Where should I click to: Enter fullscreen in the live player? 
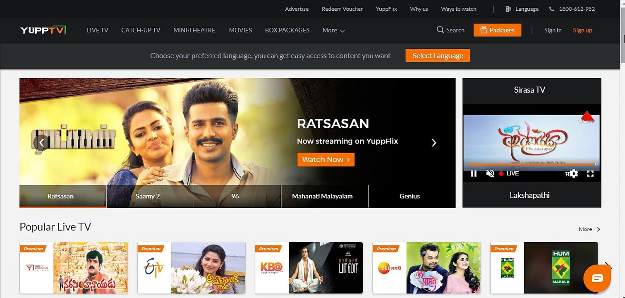[590, 174]
